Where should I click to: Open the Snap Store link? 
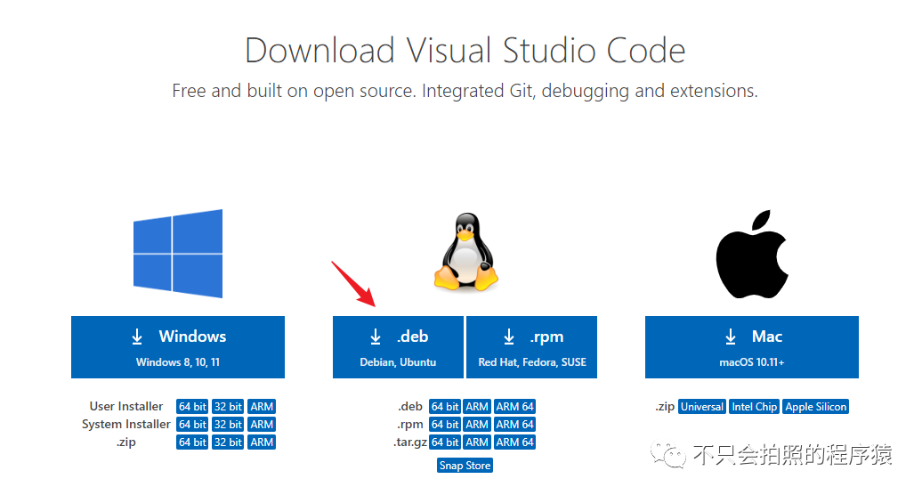pos(465,466)
